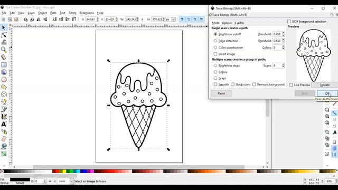Click the black Fill color swatch

(20, 179)
